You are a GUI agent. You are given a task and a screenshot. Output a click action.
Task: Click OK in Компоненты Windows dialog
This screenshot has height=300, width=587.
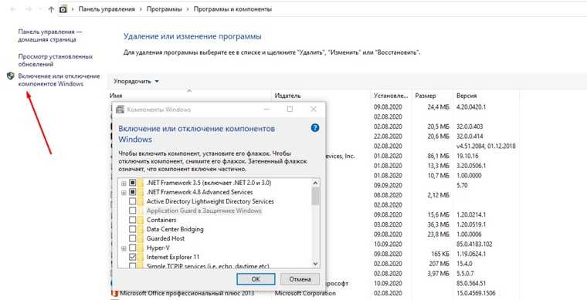point(256,279)
